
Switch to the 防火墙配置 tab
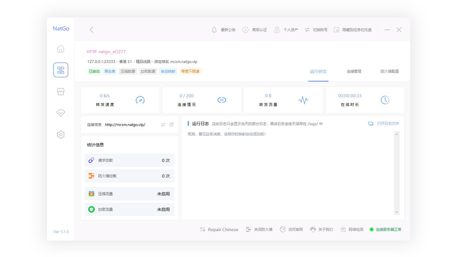pyautogui.click(x=390, y=71)
